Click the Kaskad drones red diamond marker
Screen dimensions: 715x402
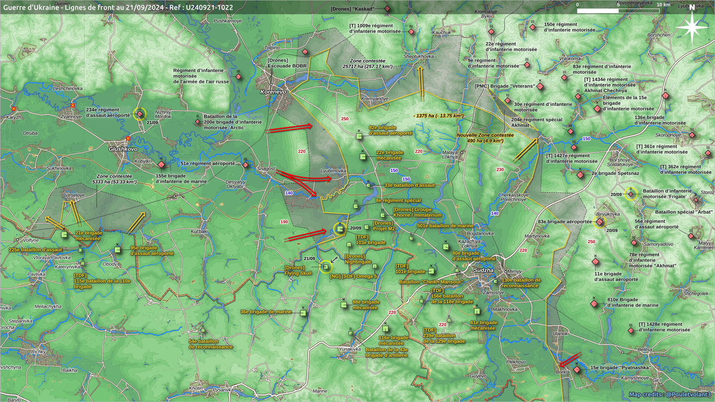(x=387, y=9)
